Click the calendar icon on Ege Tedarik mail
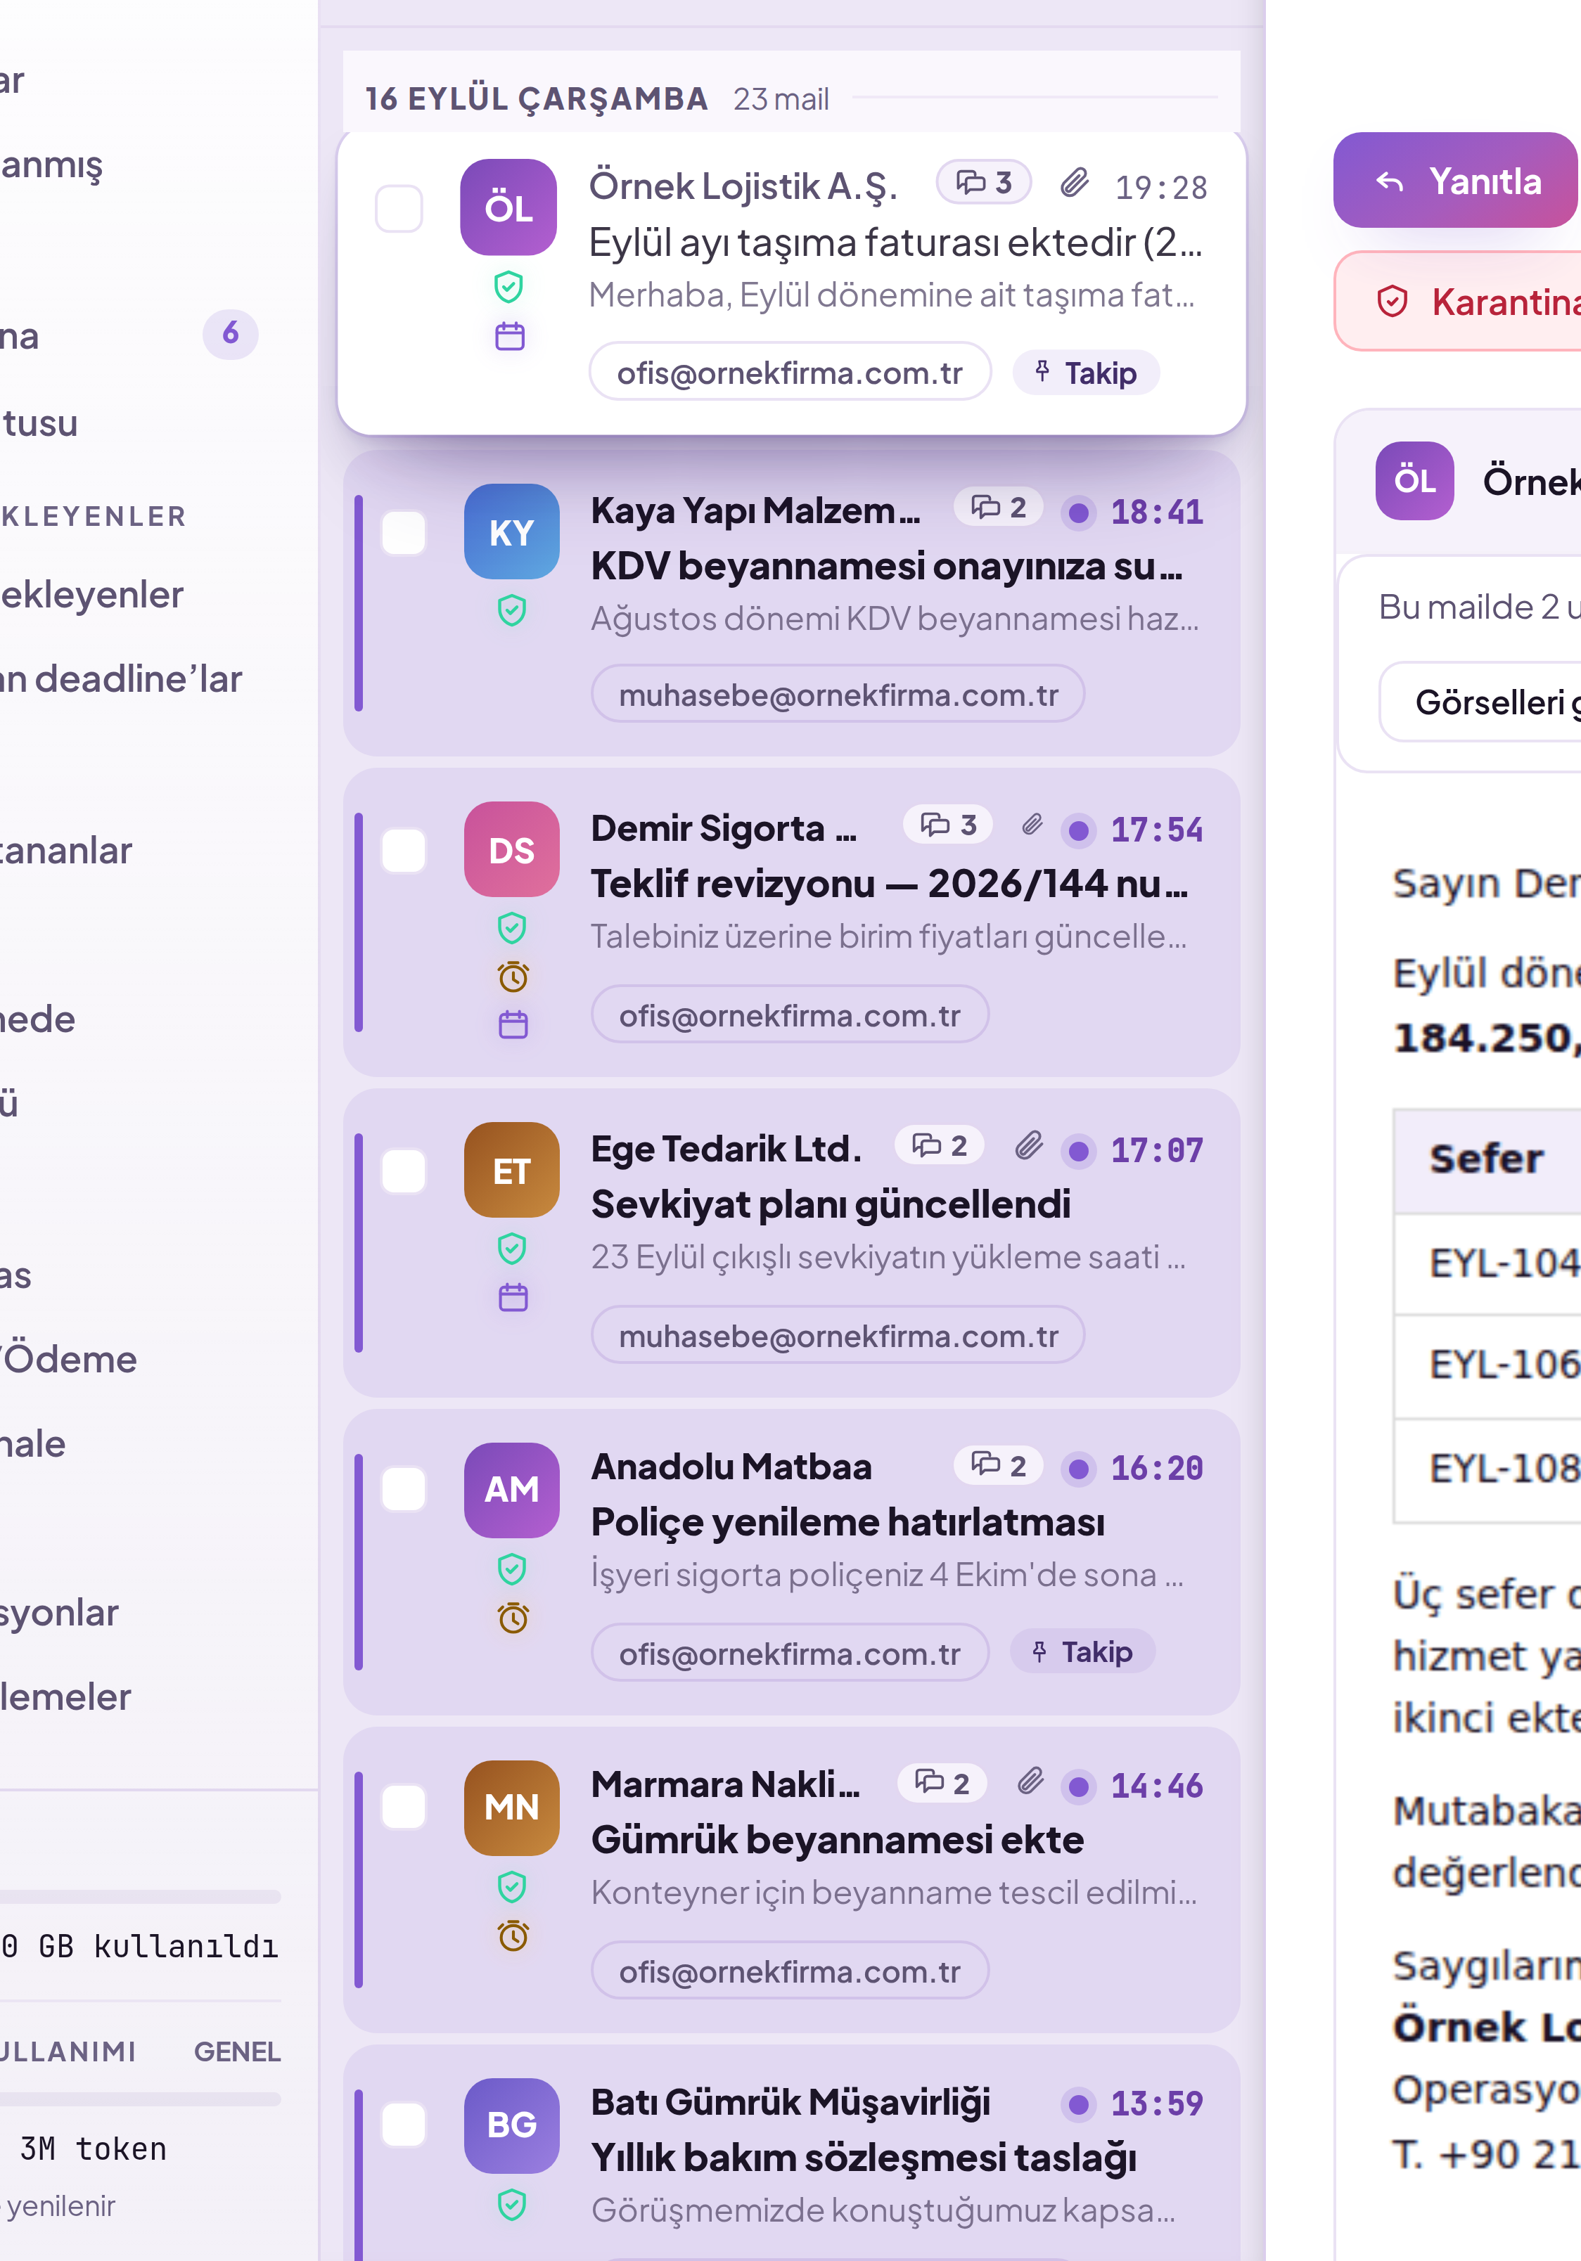The height and width of the screenshot is (2261, 1581). pos(513,1297)
